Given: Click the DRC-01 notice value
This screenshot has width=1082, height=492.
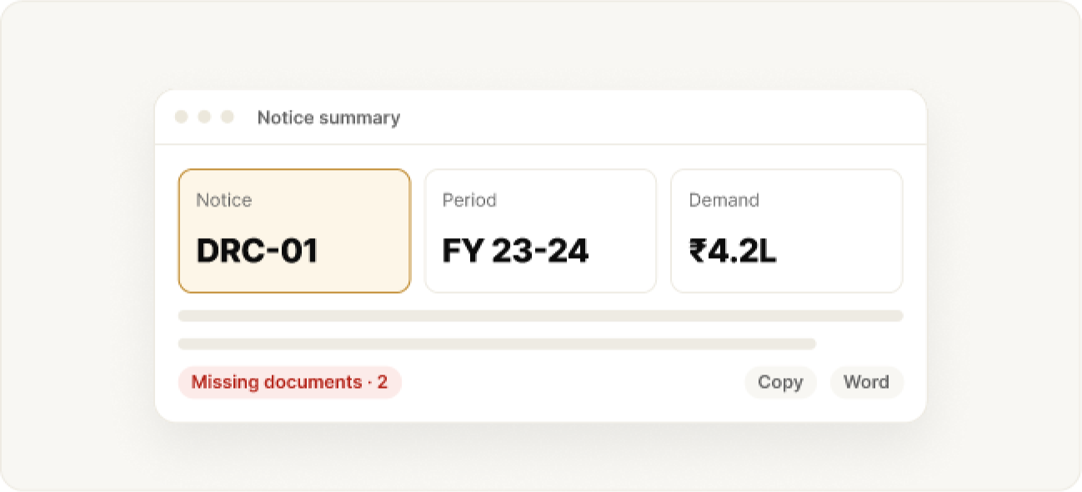Looking at the screenshot, I should tap(257, 251).
